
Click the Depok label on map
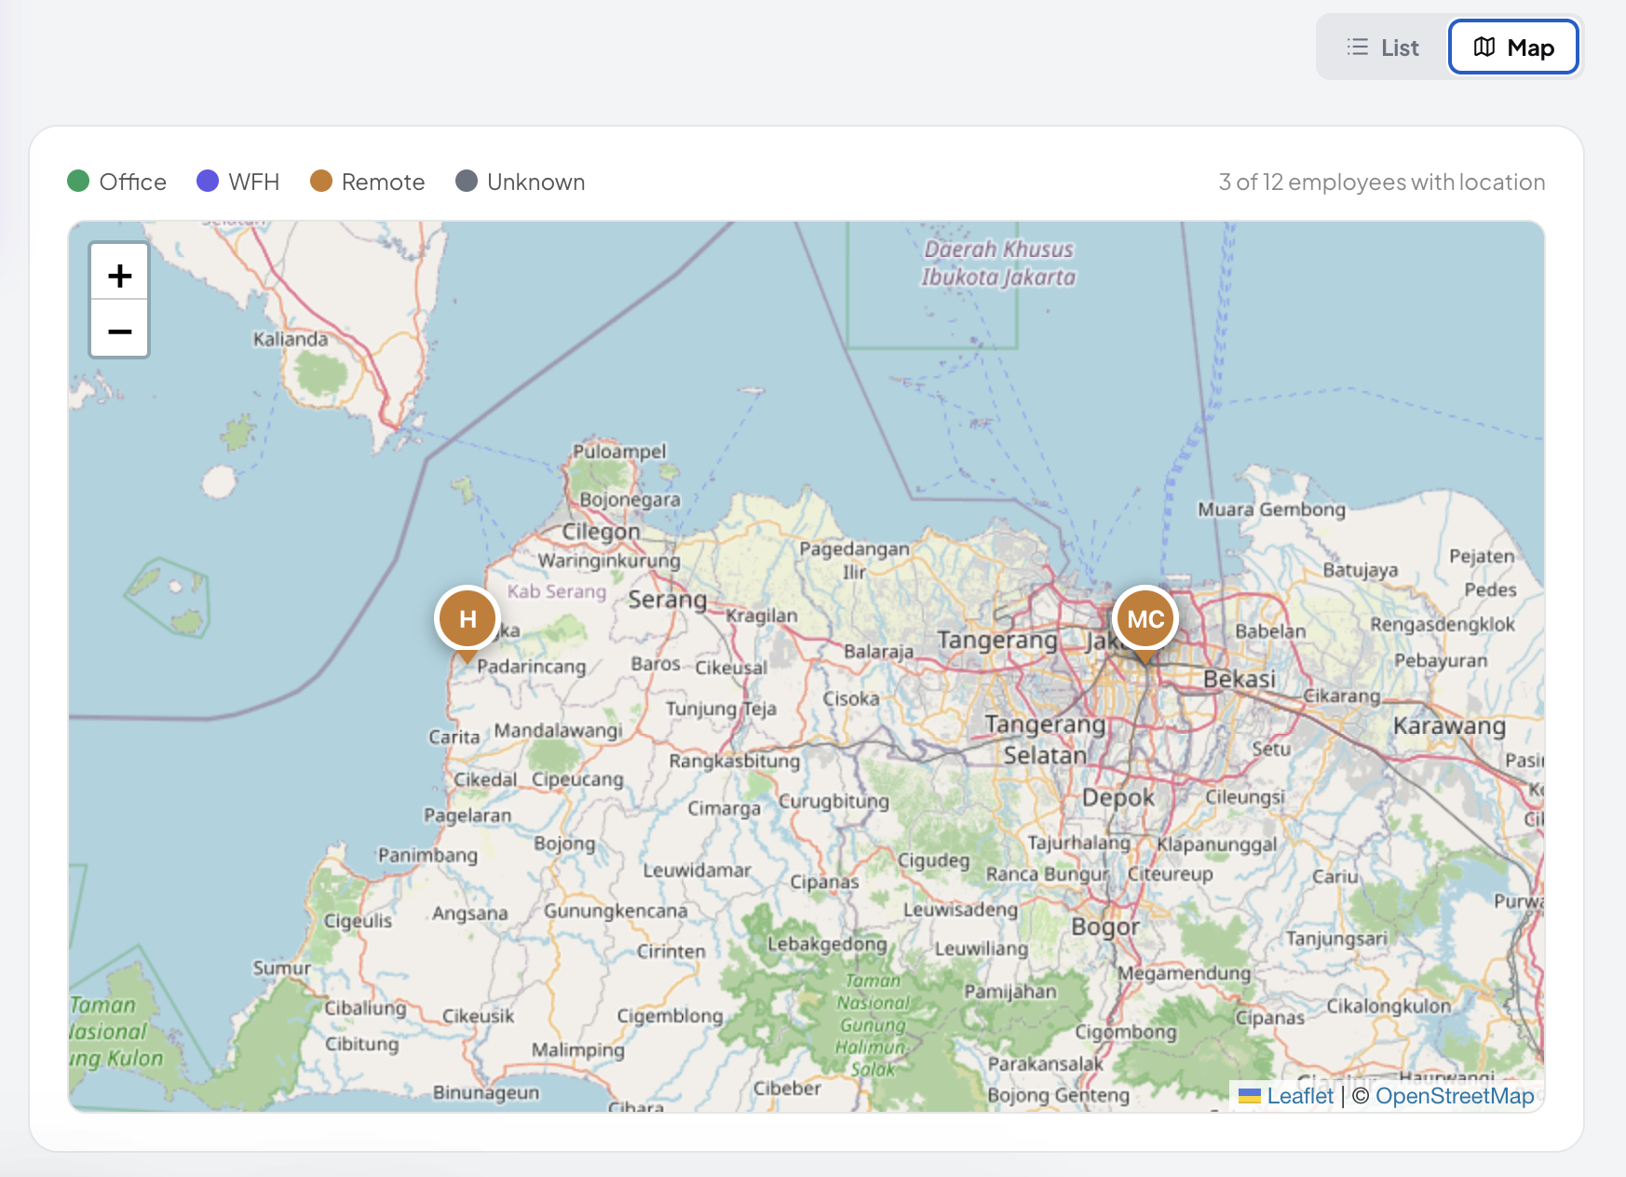1118,798
